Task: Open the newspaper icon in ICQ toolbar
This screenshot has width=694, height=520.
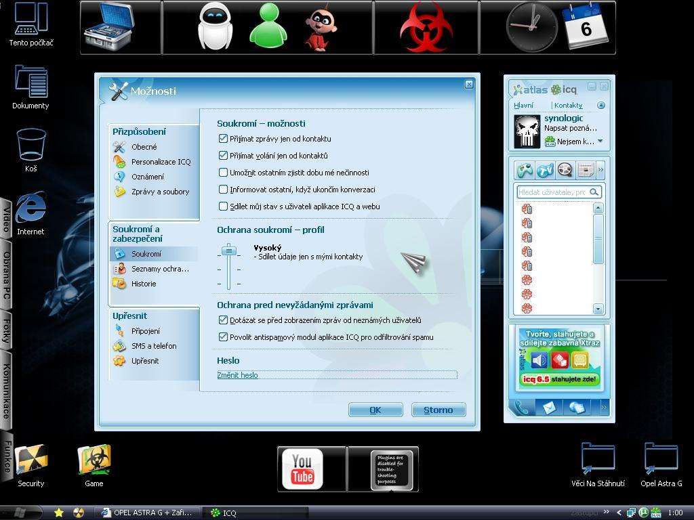Action: click(x=586, y=169)
